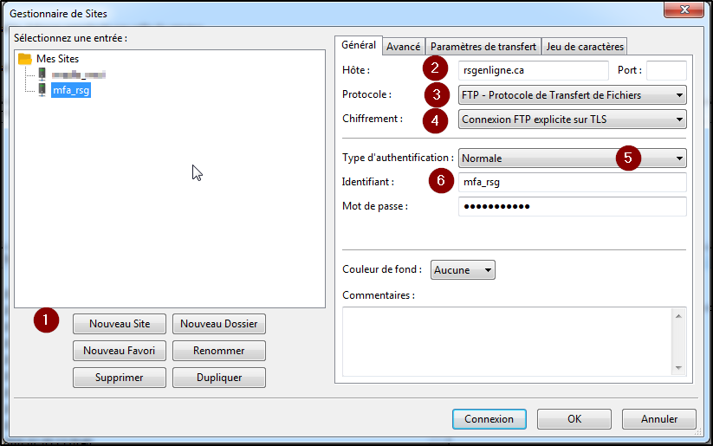Switch to the Avancé tab
713x446 pixels.
(404, 47)
